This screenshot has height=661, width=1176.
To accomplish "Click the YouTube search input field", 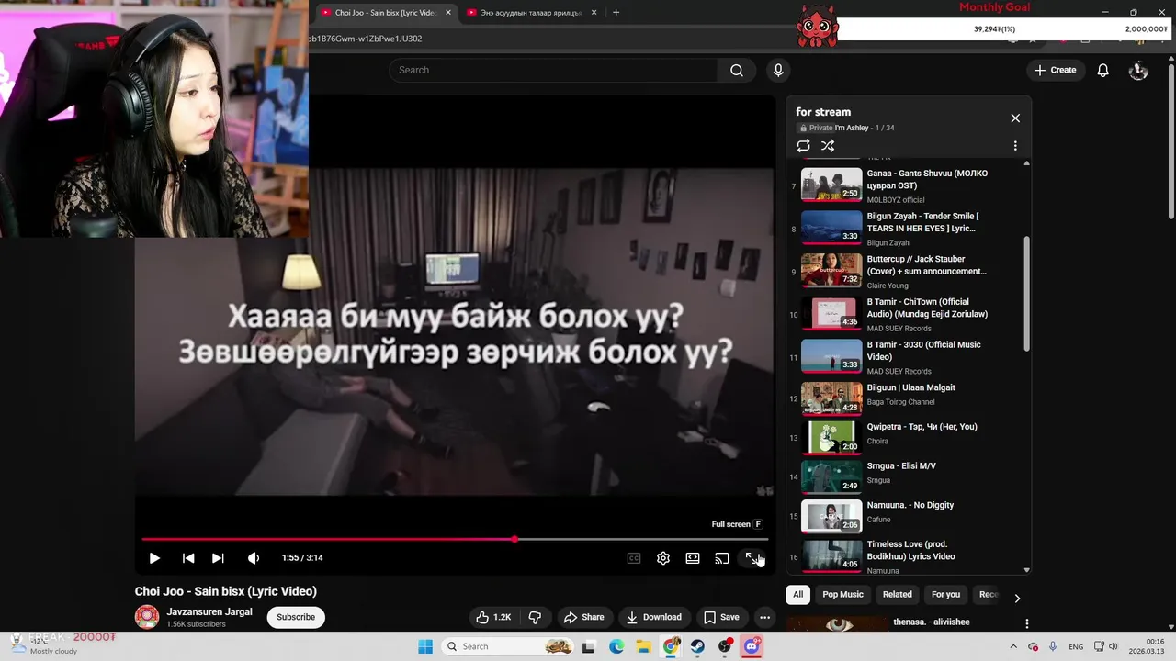I will (x=553, y=71).
